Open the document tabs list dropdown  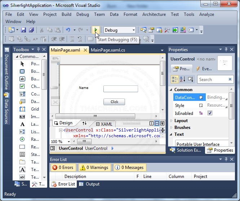[x=162, y=50]
